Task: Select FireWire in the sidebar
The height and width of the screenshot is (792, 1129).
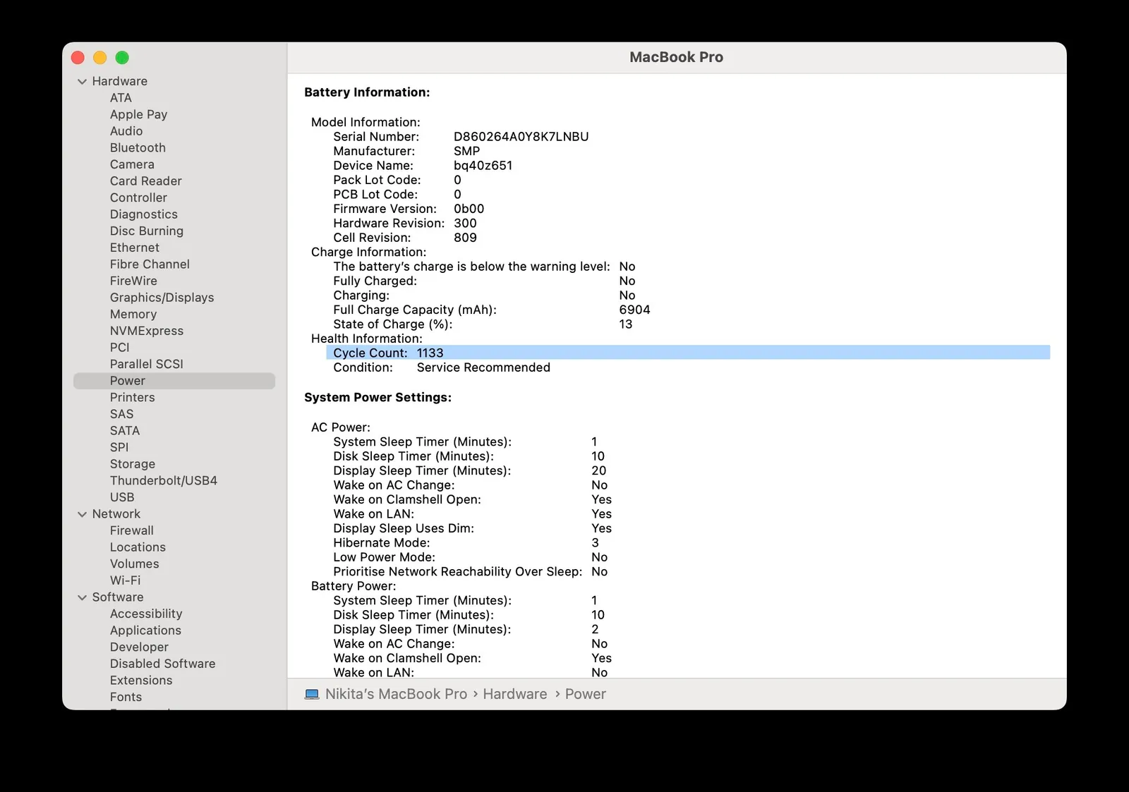Action: coord(133,281)
